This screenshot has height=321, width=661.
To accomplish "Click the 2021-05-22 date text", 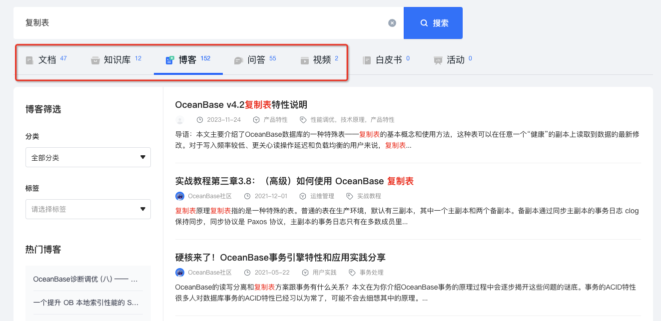I will coord(272,273).
